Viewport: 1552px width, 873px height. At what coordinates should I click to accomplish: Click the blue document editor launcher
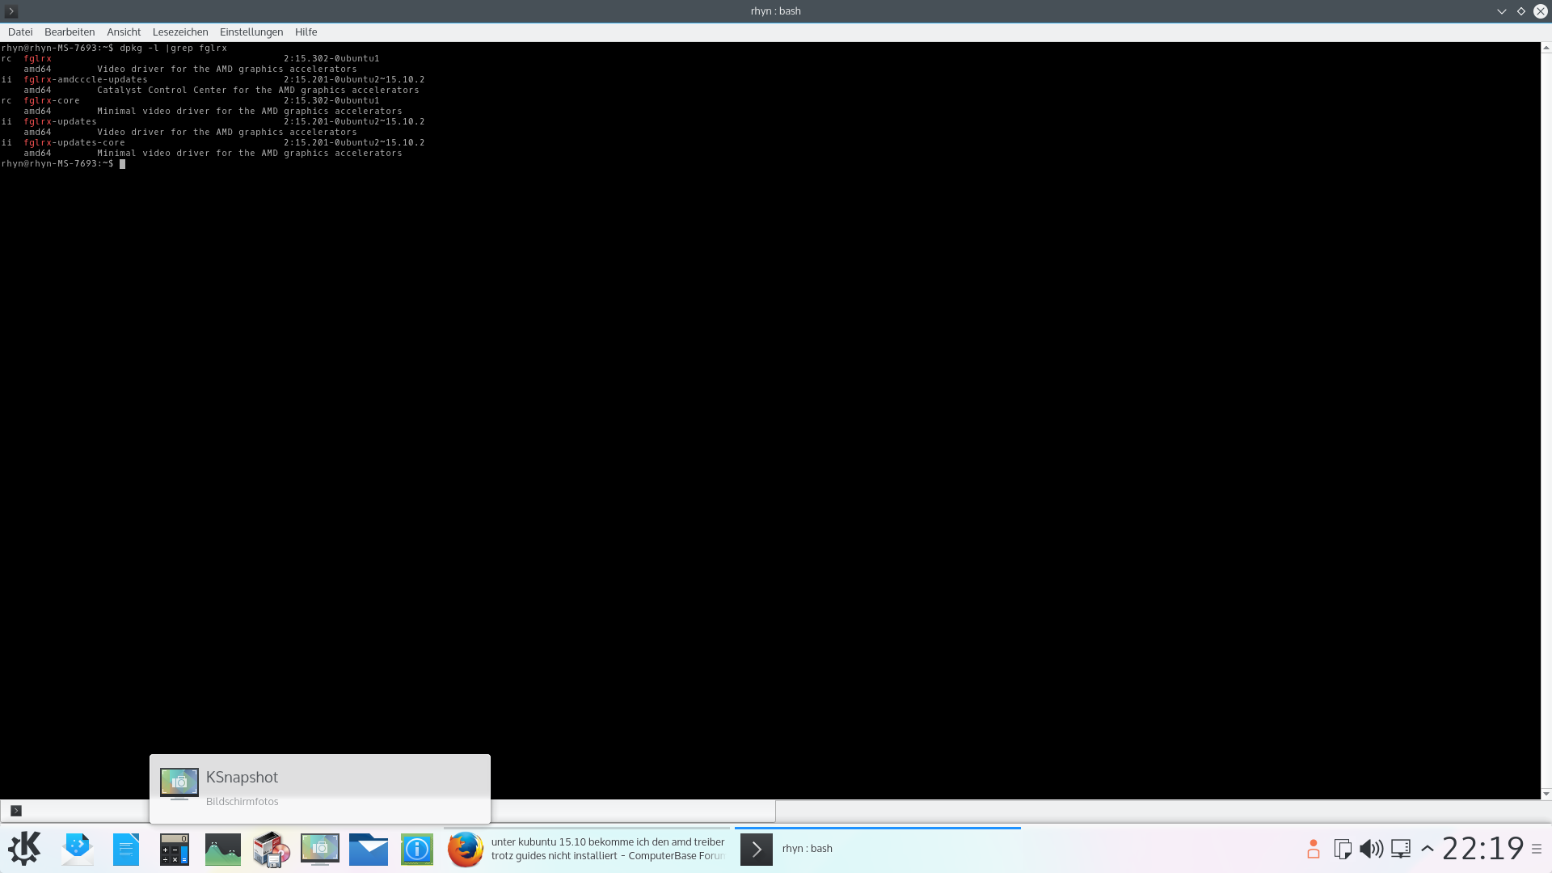[x=125, y=849]
